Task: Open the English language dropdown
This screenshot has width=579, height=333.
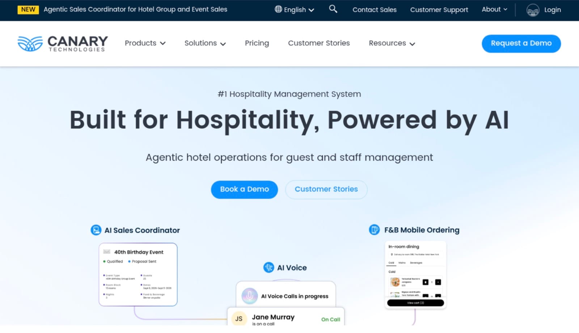Action: point(295,10)
